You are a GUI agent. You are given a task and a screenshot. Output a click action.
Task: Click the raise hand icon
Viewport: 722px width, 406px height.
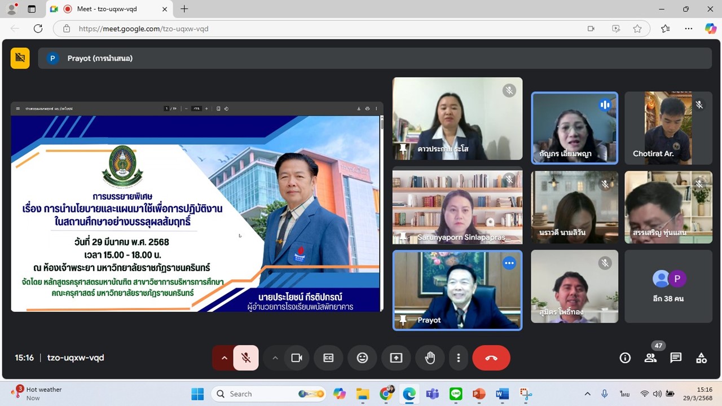(x=430, y=358)
